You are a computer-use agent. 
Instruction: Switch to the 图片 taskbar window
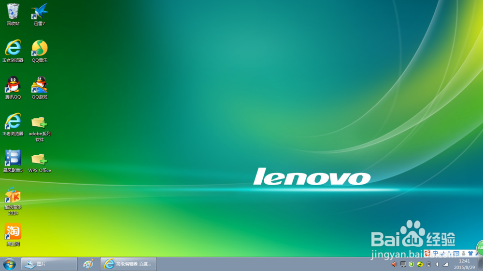[49, 264]
